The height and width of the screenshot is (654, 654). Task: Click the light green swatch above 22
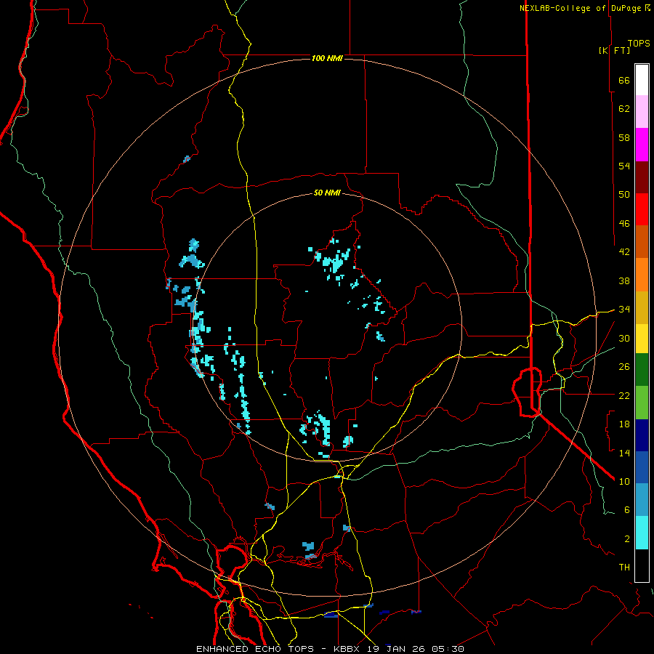(x=642, y=403)
